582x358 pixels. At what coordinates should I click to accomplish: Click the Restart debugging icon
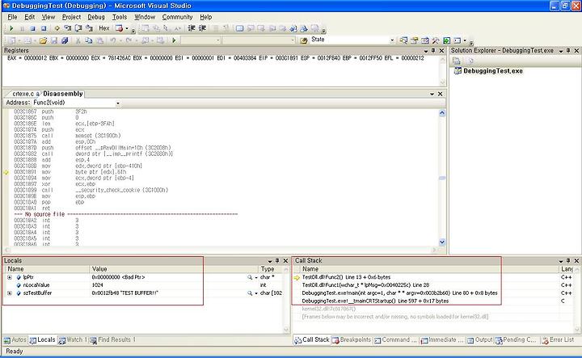click(44, 28)
